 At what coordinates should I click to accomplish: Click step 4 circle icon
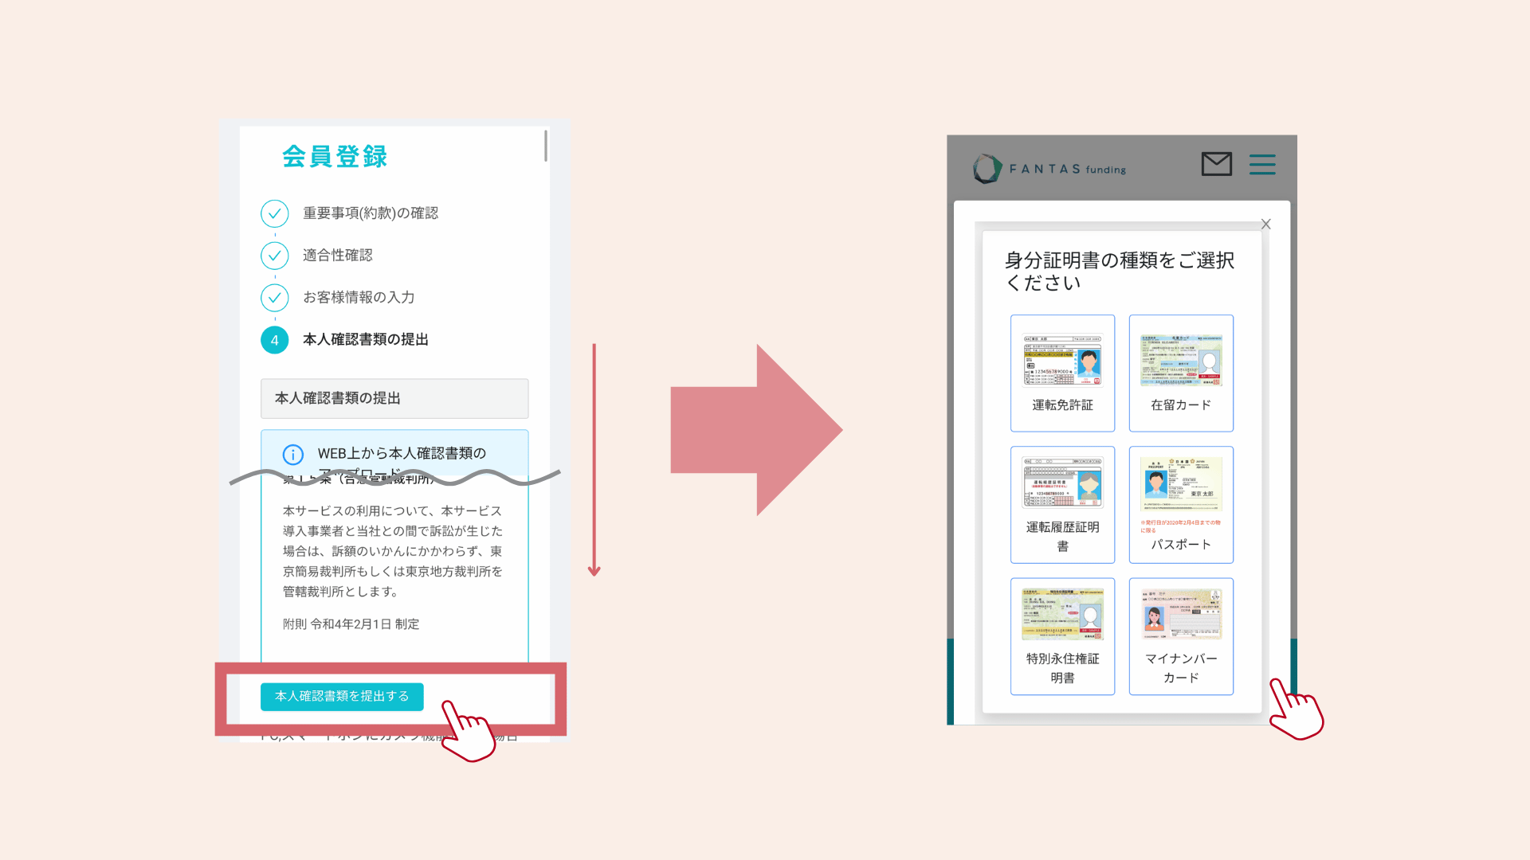(274, 340)
